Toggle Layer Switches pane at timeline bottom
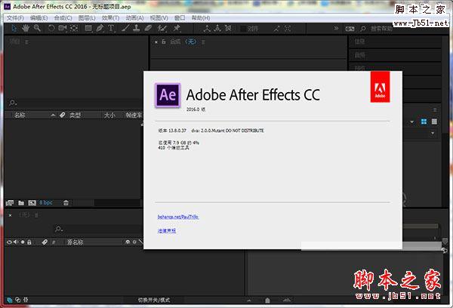Viewport: 453px width, 308px height. pos(10,300)
